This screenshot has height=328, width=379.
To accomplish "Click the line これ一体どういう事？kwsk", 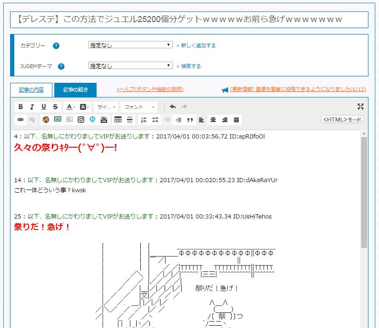I will click(x=50, y=190).
